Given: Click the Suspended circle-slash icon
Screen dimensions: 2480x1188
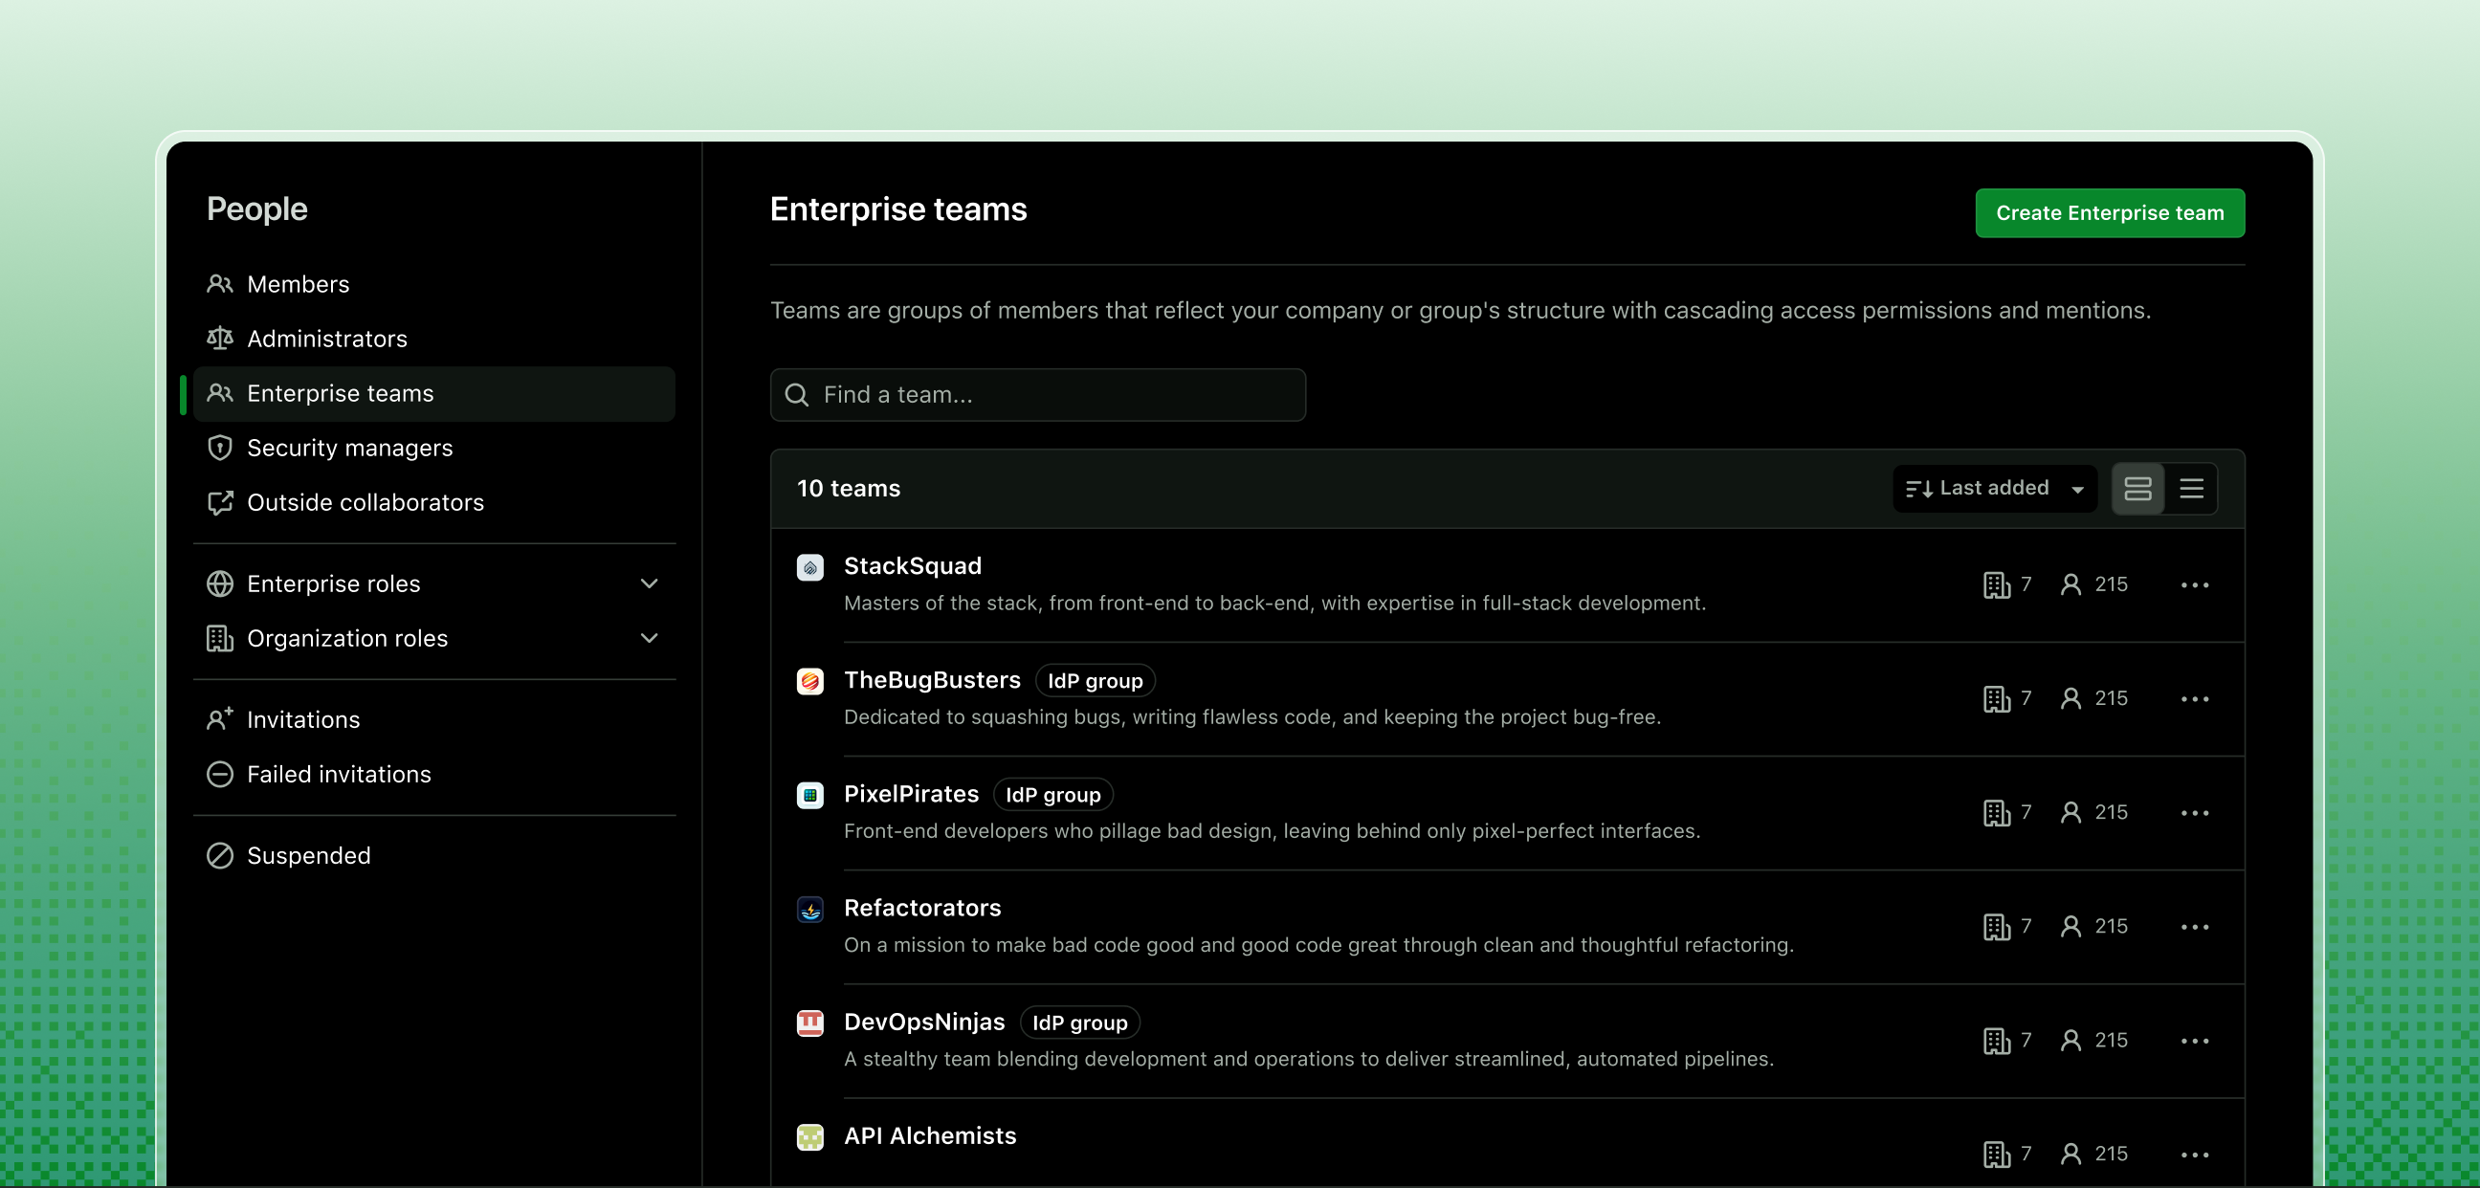Looking at the screenshot, I should tap(219, 855).
